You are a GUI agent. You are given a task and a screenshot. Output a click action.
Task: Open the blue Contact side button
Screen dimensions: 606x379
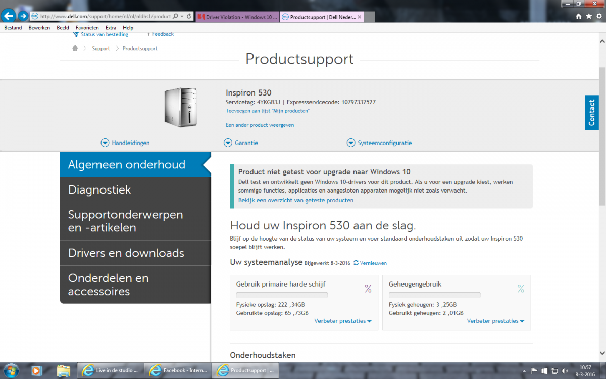pos(592,112)
